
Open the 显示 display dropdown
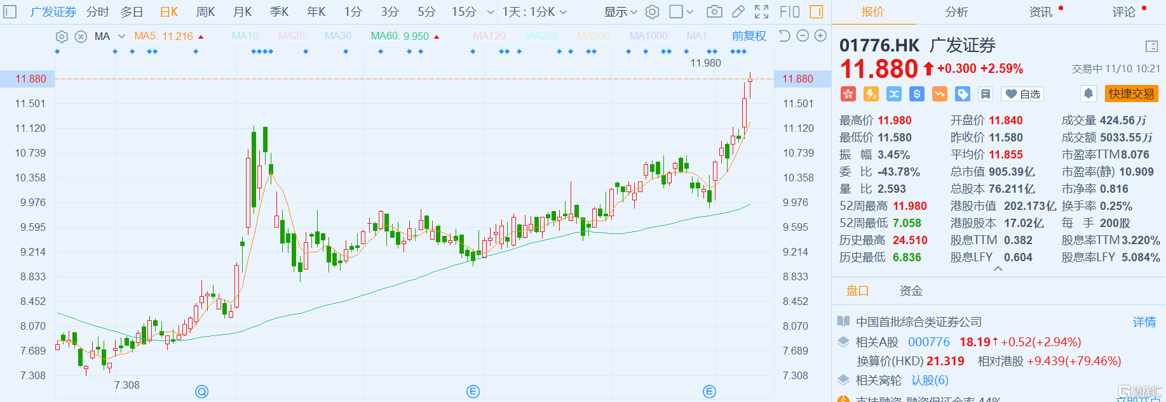[620, 12]
